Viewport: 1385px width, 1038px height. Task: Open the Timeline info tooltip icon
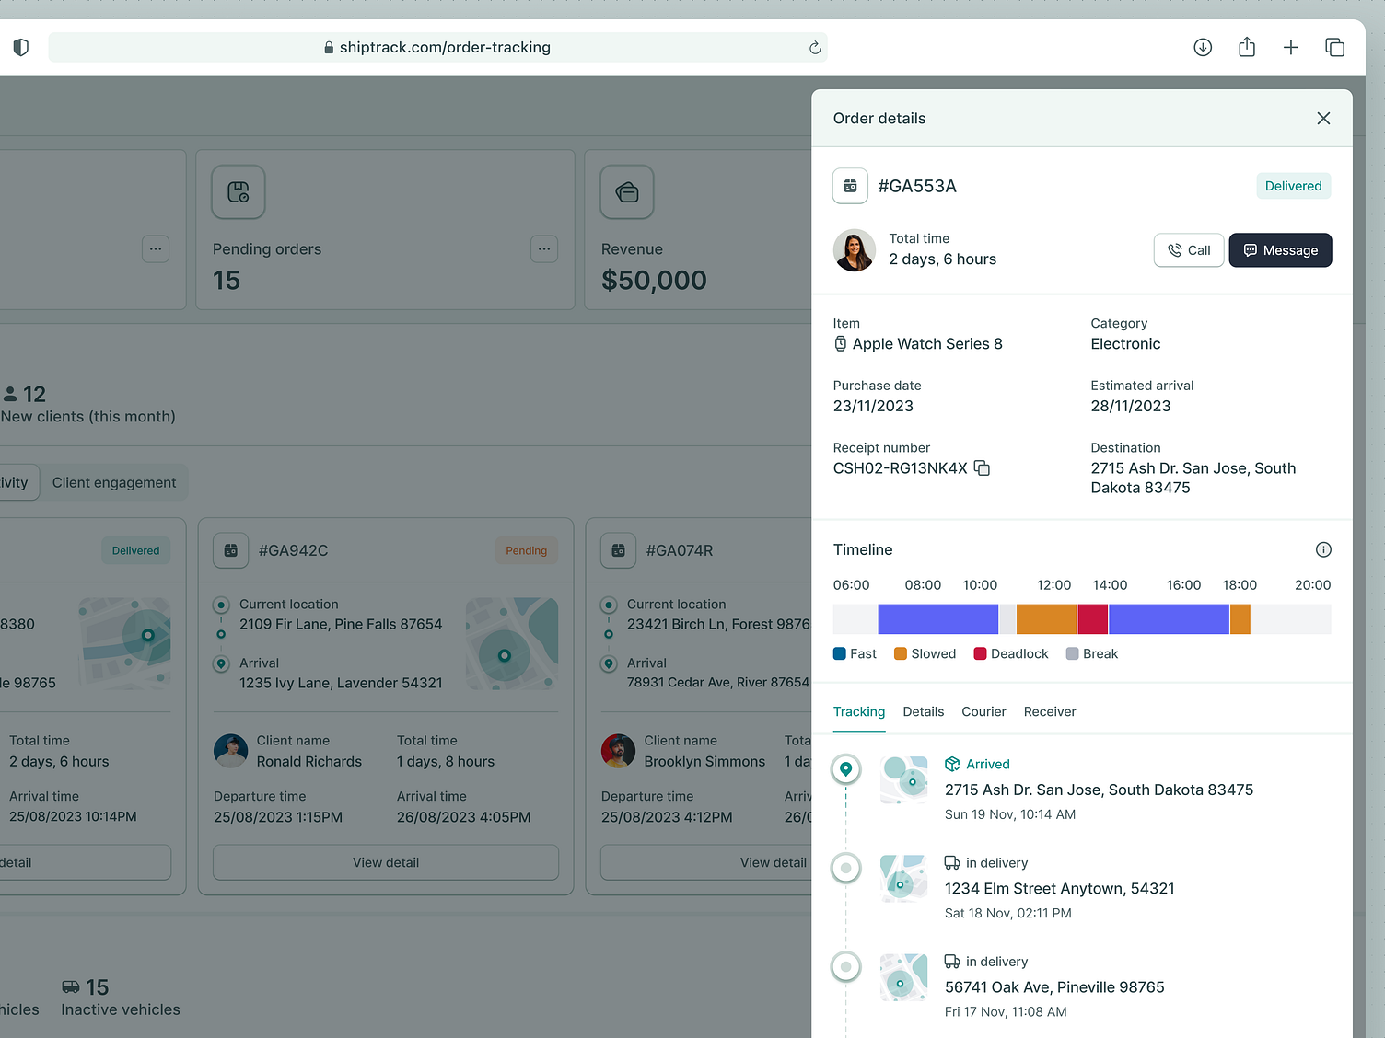click(1323, 549)
